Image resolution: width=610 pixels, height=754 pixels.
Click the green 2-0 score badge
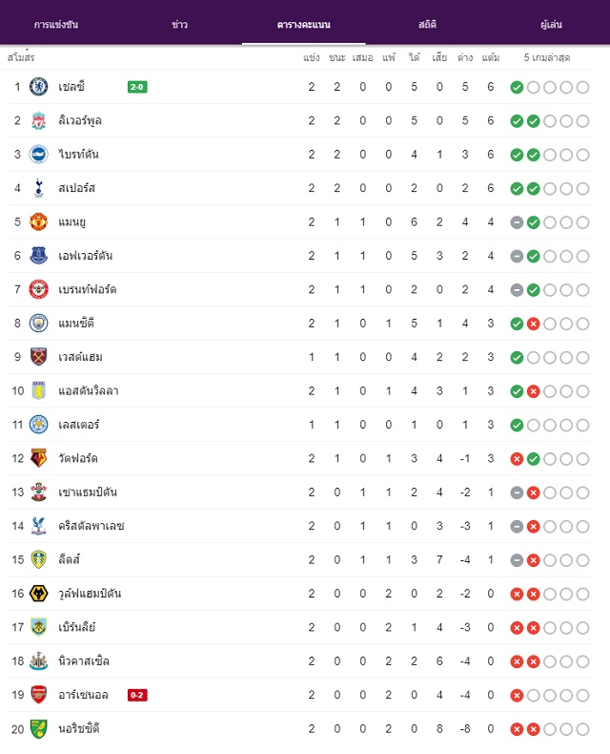[x=137, y=87]
